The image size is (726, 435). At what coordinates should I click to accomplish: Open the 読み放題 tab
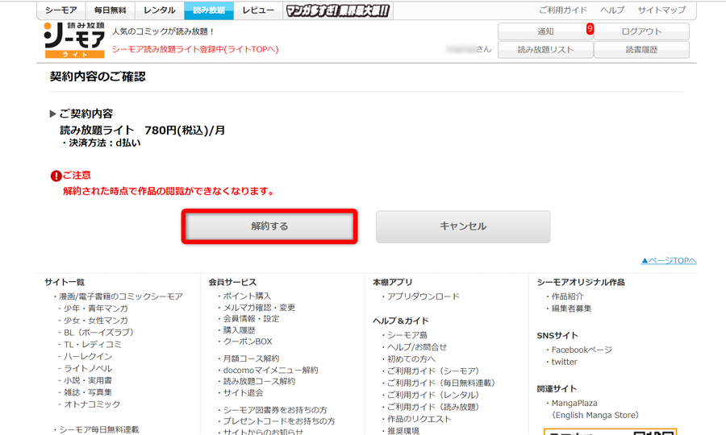coord(209,10)
